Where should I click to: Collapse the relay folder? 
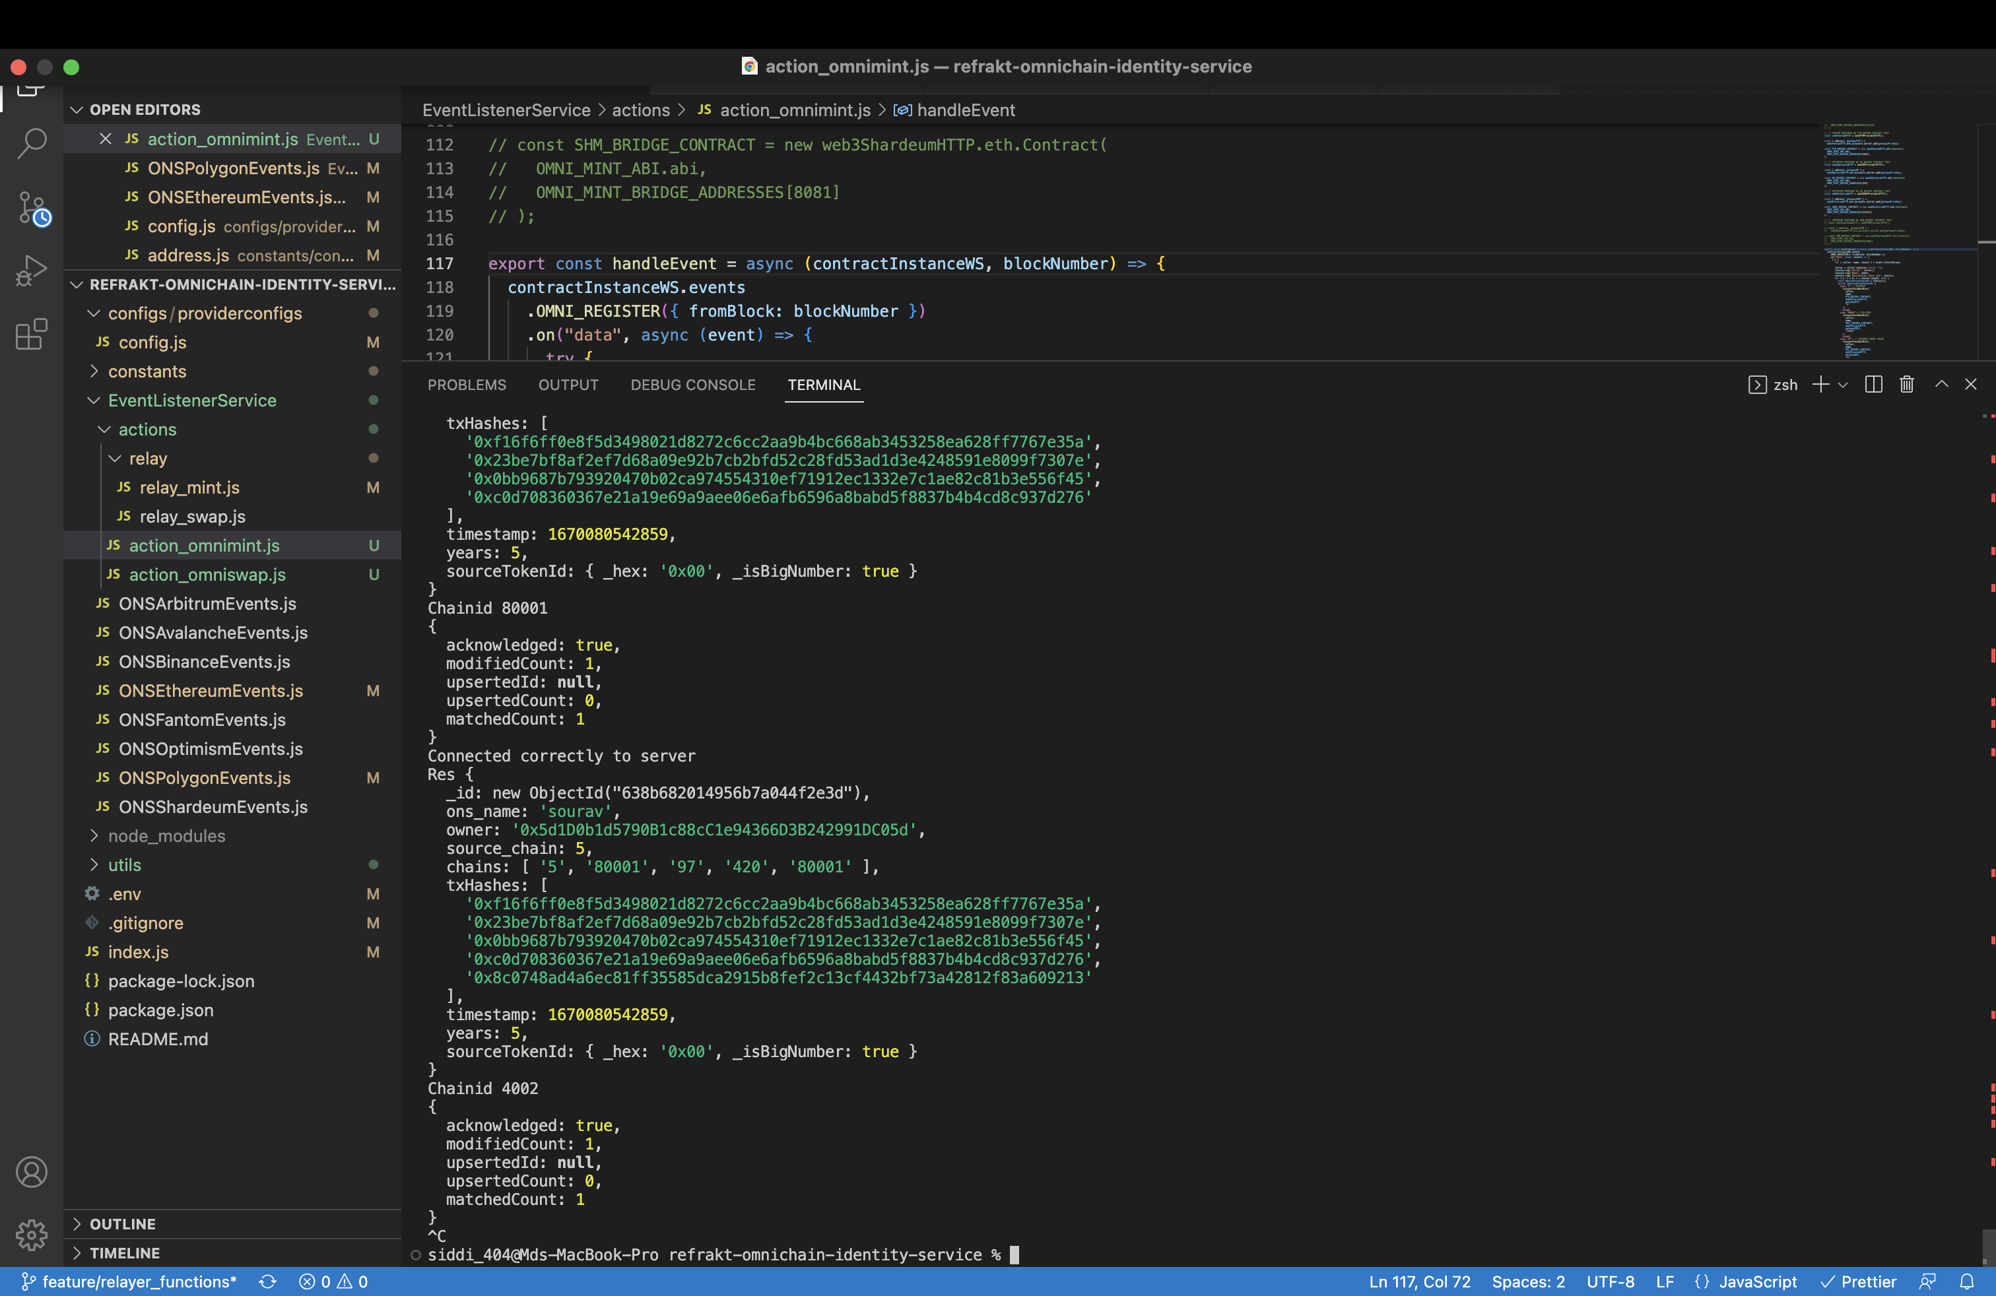[x=232, y=459]
